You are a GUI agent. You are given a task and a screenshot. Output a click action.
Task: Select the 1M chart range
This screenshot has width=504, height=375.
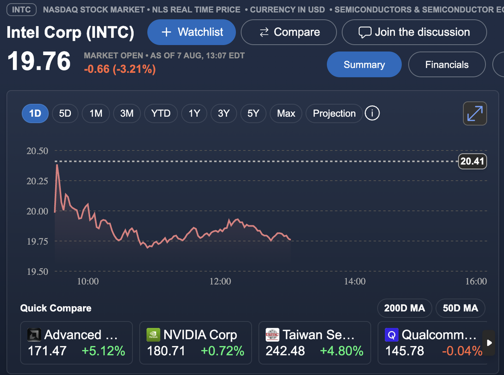(x=96, y=113)
